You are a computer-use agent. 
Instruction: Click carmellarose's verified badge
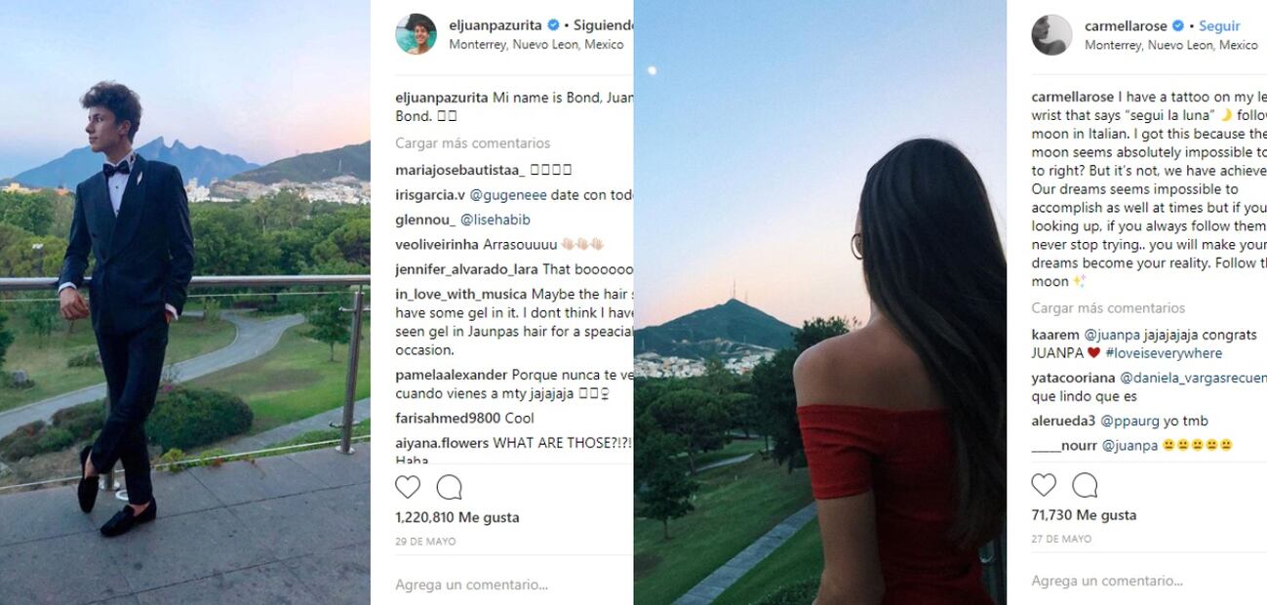click(1177, 26)
